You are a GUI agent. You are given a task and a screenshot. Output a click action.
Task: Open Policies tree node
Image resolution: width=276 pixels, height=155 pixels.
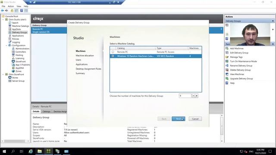click(x=16, y=39)
